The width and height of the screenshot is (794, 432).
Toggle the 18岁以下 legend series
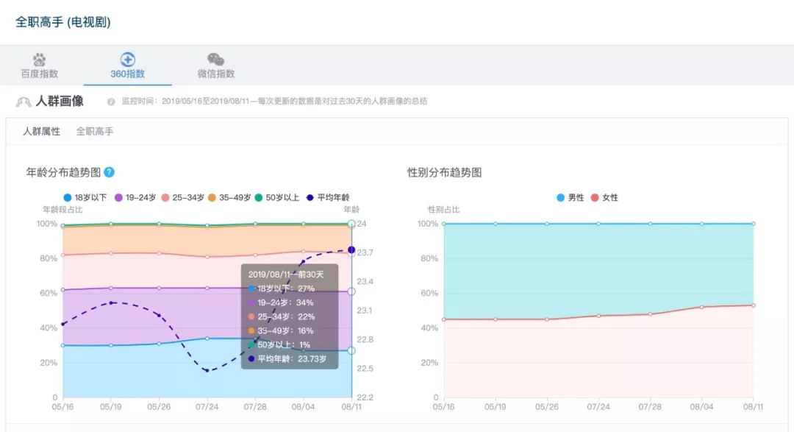(x=85, y=198)
